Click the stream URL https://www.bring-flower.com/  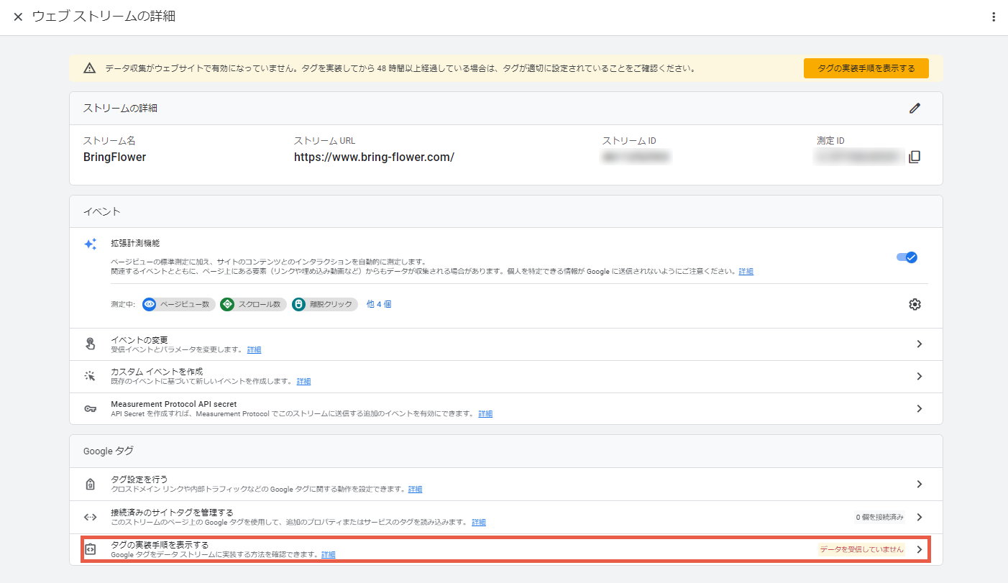pyautogui.click(x=374, y=157)
